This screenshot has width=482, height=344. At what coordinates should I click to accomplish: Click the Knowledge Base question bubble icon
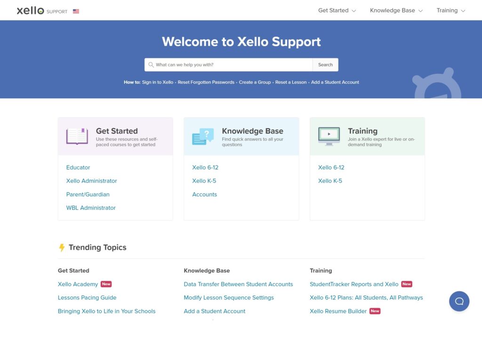203,136
